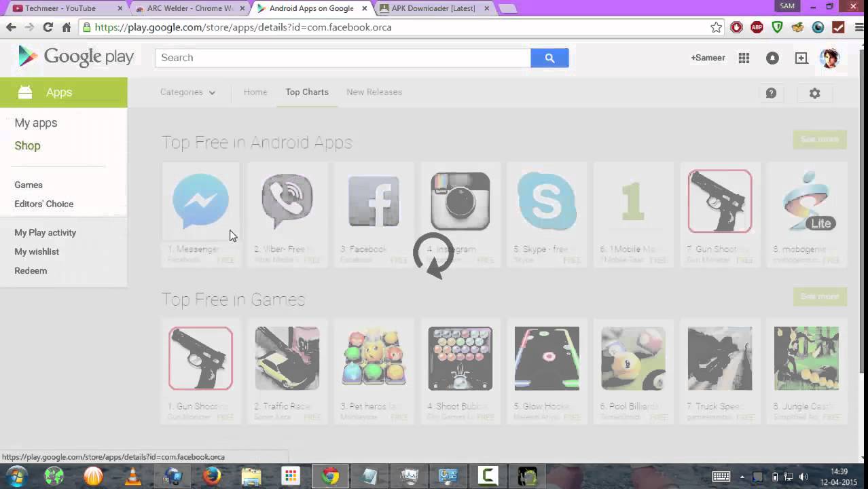Open Games in the sidebar
This screenshot has height=489, width=868.
29,185
